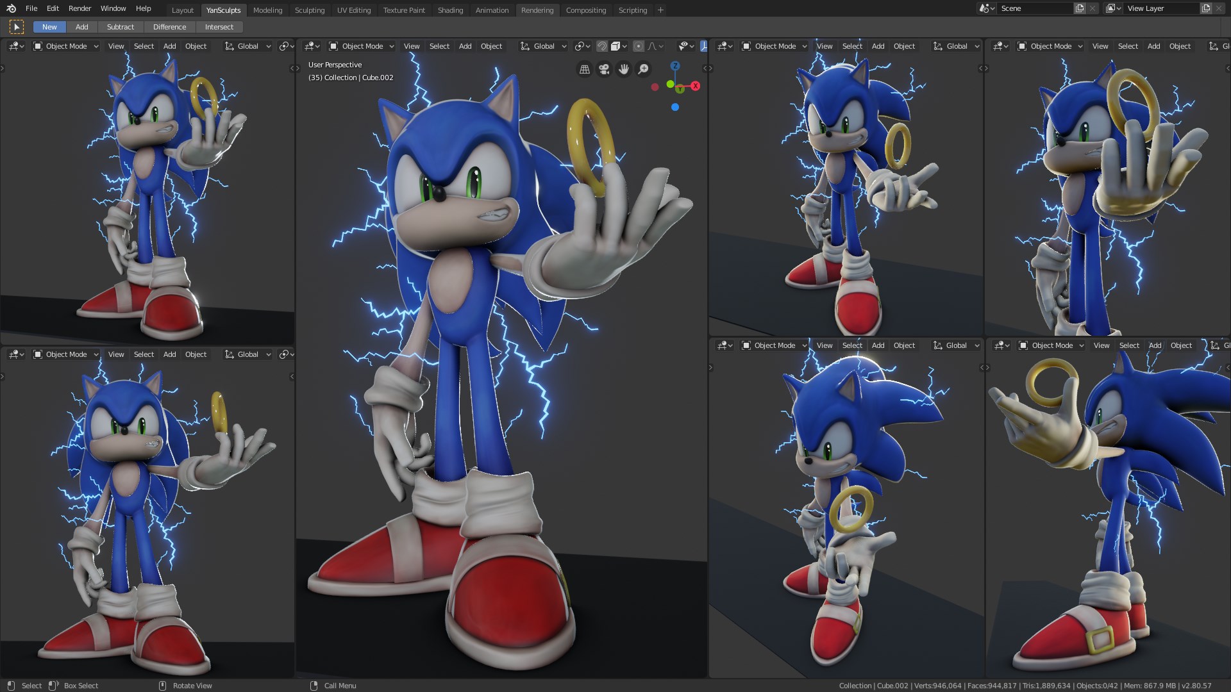Click the new View Layer copy icon
This screenshot has width=1231, height=692.
pyautogui.click(x=1206, y=8)
